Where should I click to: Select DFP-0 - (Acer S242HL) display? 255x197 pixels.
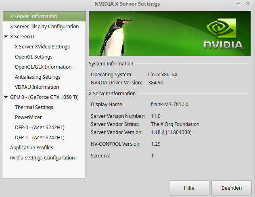click(40, 128)
